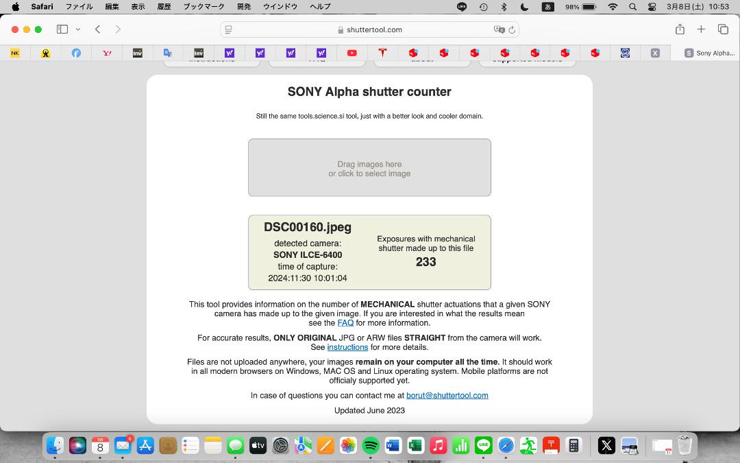Click the Bluetooth menu bar icon
Screen dimensions: 740x463
(504, 7)
